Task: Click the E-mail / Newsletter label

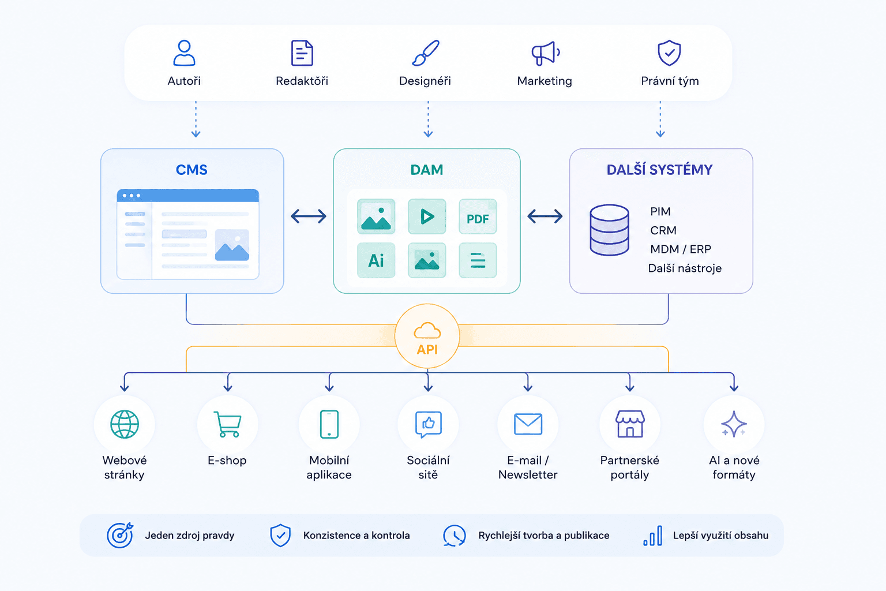Action: click(x=528, y=467)
